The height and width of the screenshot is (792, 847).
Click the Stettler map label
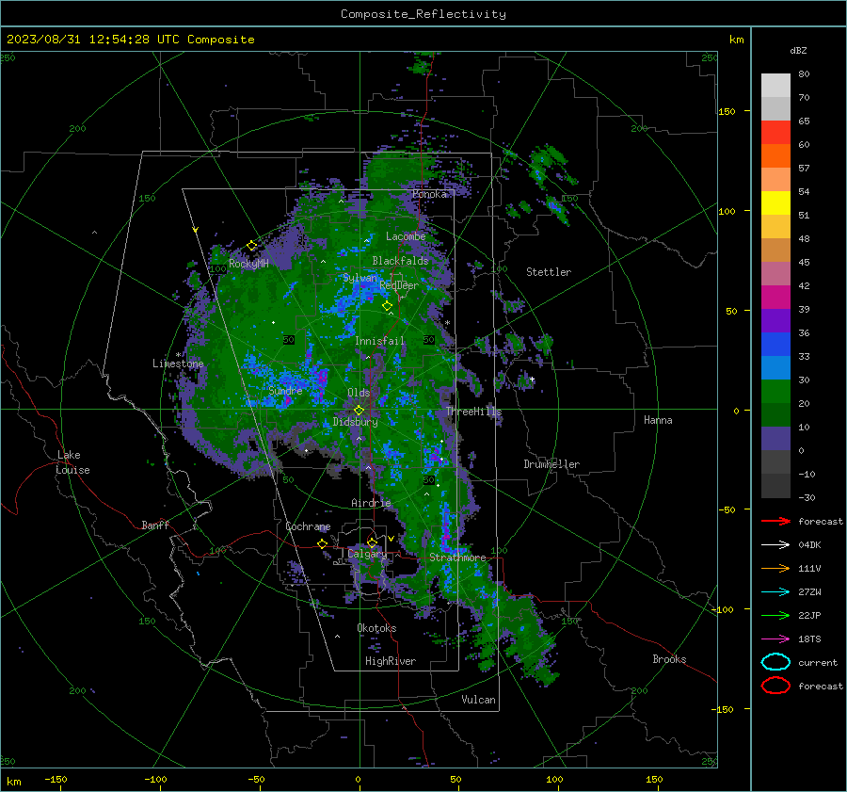[x=549, y=272]
